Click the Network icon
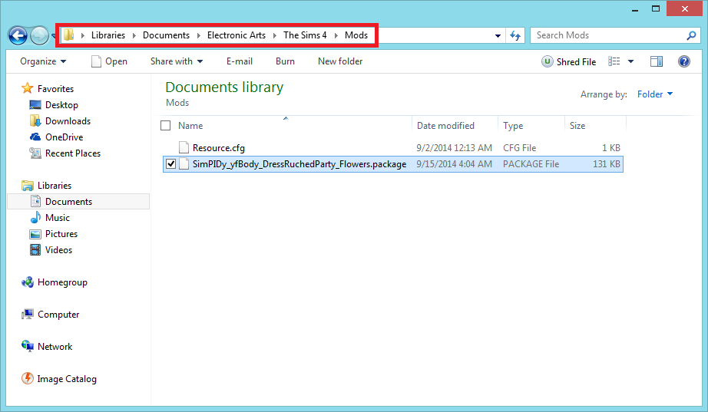708x412 pixels. tap(27, 346)
